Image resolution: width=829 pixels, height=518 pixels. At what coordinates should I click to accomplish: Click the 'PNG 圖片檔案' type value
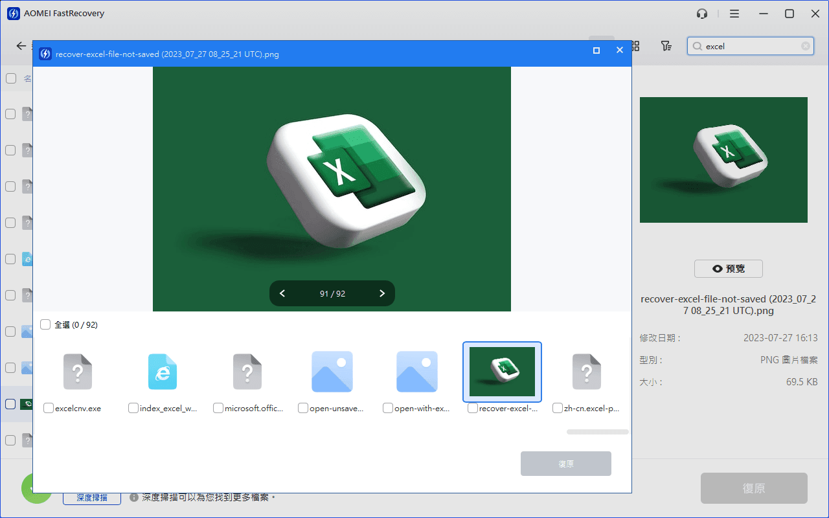789,360
